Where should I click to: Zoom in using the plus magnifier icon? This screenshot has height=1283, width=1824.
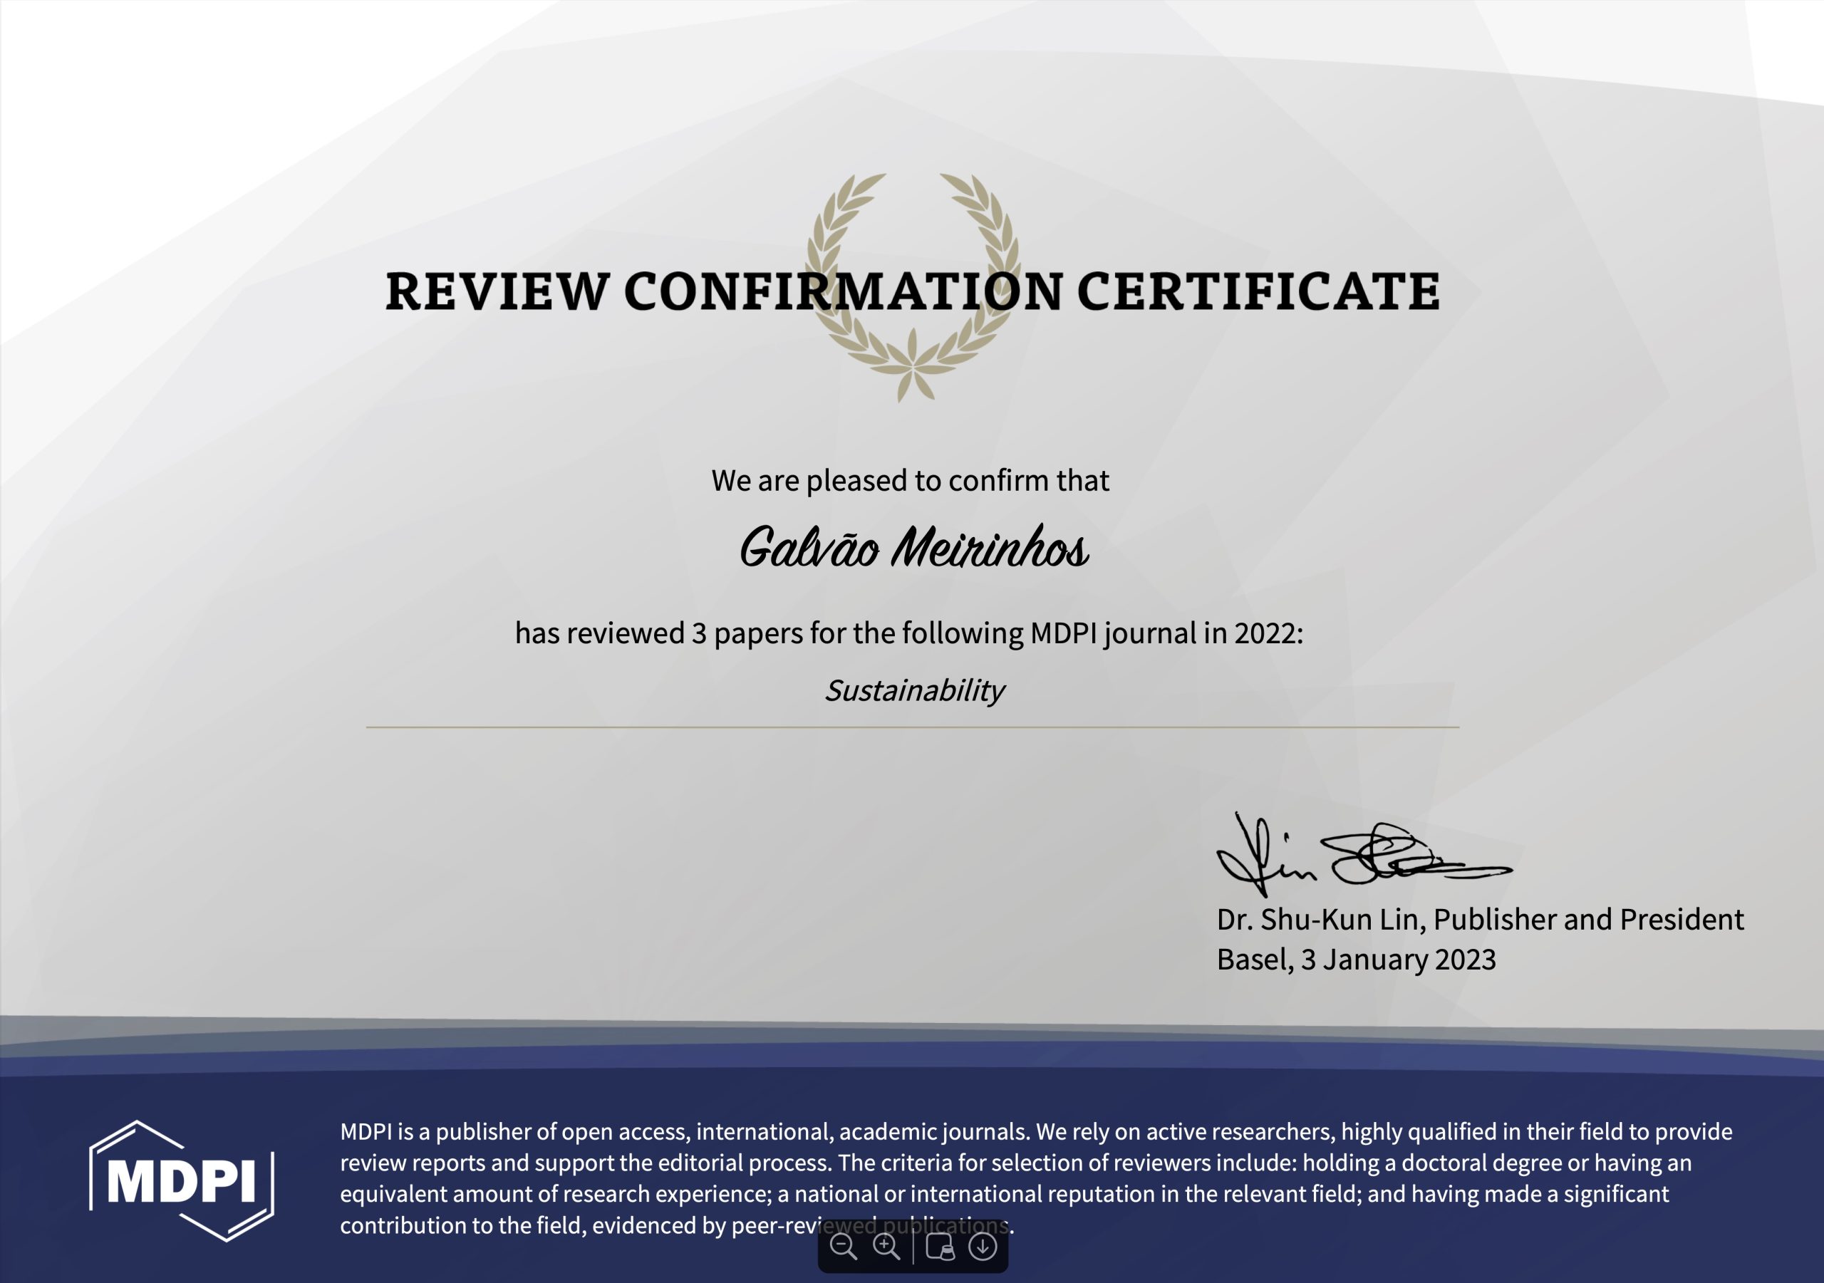pos(886,1247)
